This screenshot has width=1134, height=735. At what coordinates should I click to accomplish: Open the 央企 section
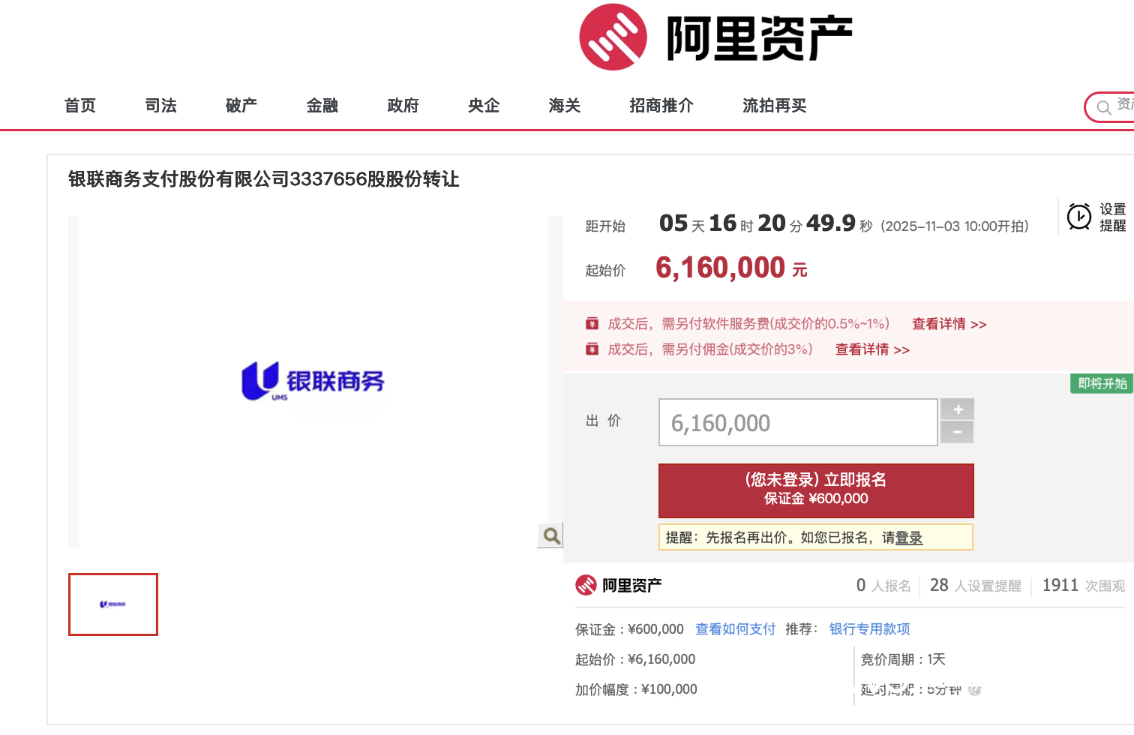click(483, 106)
